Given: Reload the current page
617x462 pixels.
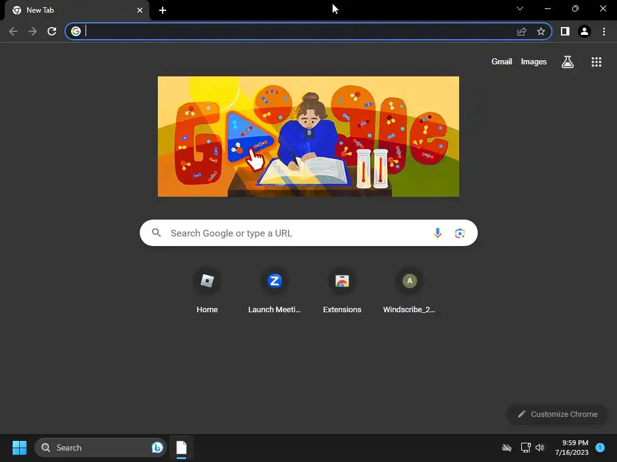Looking at the screenshot, I should tap(52, 31).
